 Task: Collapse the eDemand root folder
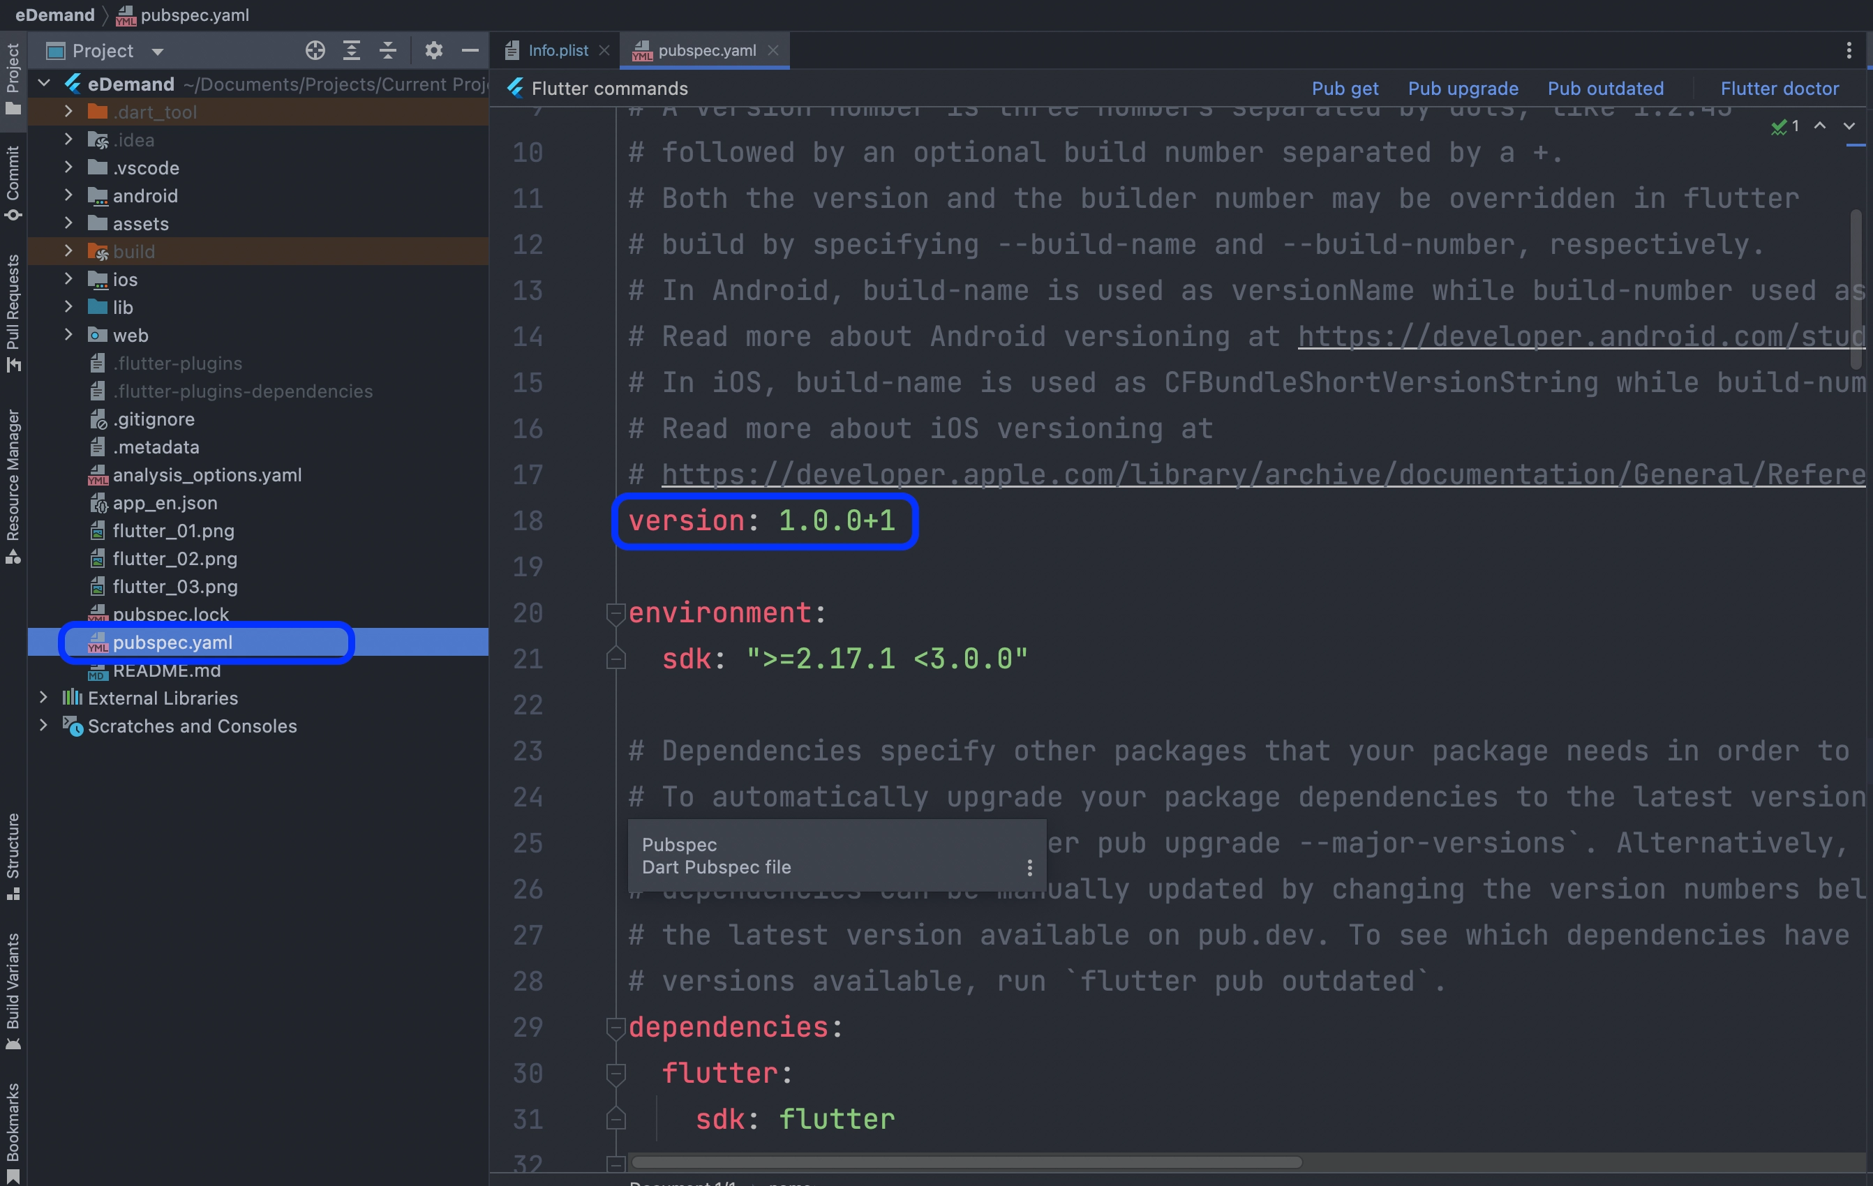(x=43, y=83)
